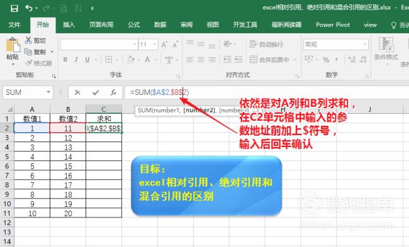
Task: Switch to the 插入 tab
Action: (69, 25)
